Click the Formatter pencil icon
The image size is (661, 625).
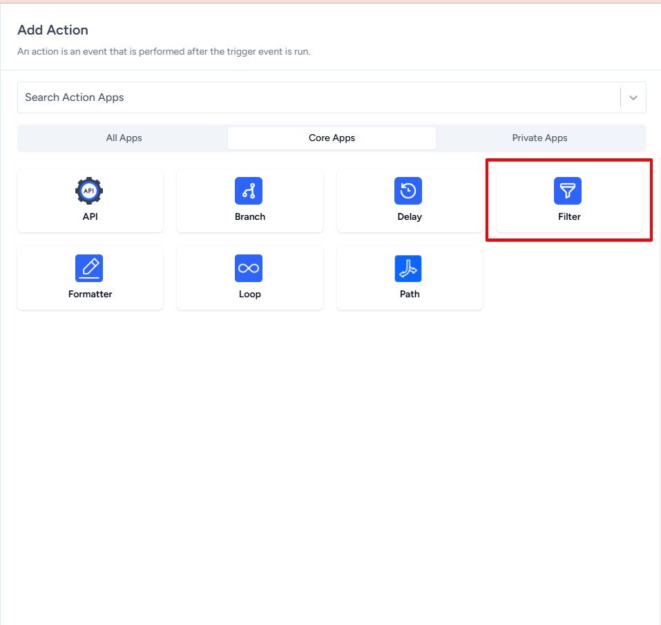[89, 268]
